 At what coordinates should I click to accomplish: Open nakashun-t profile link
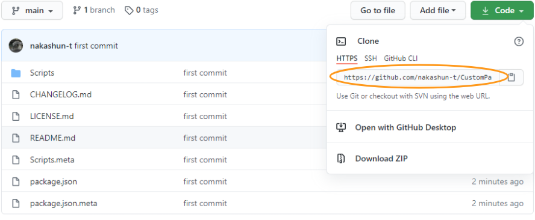pos(51,46)
